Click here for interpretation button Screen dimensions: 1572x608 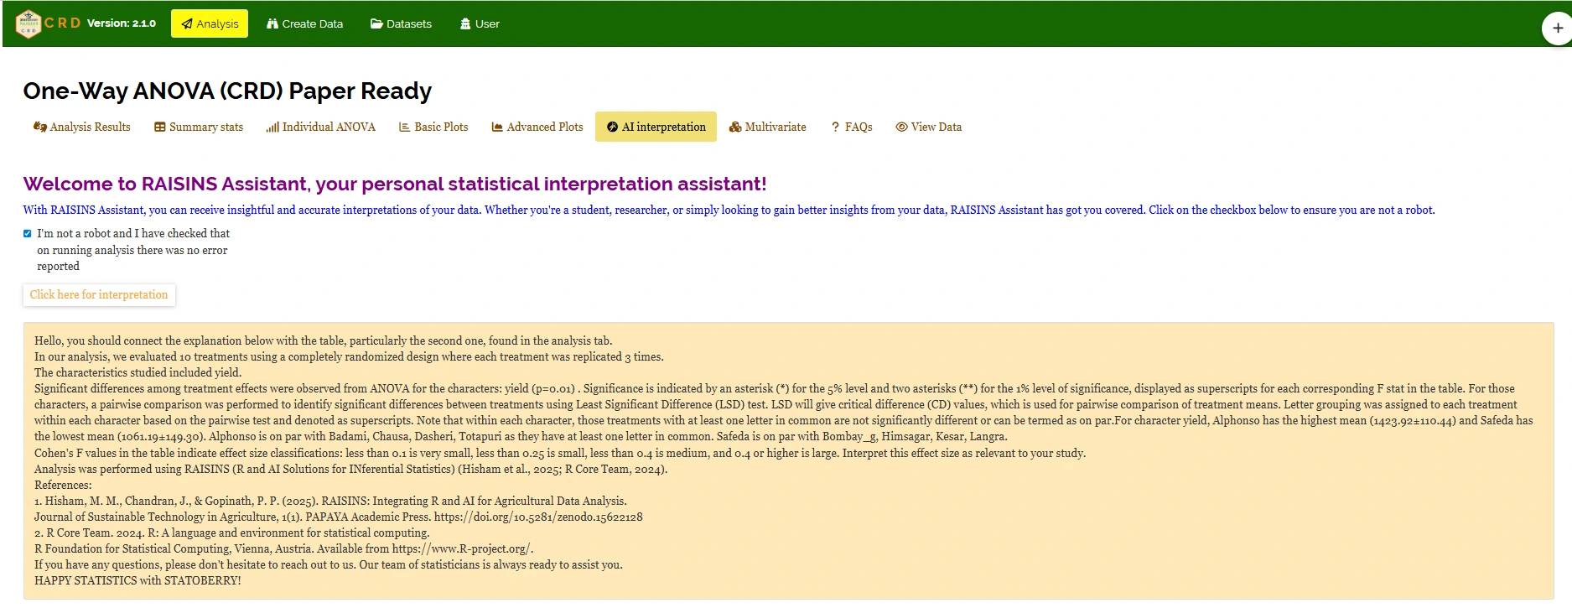click(99, 295)
